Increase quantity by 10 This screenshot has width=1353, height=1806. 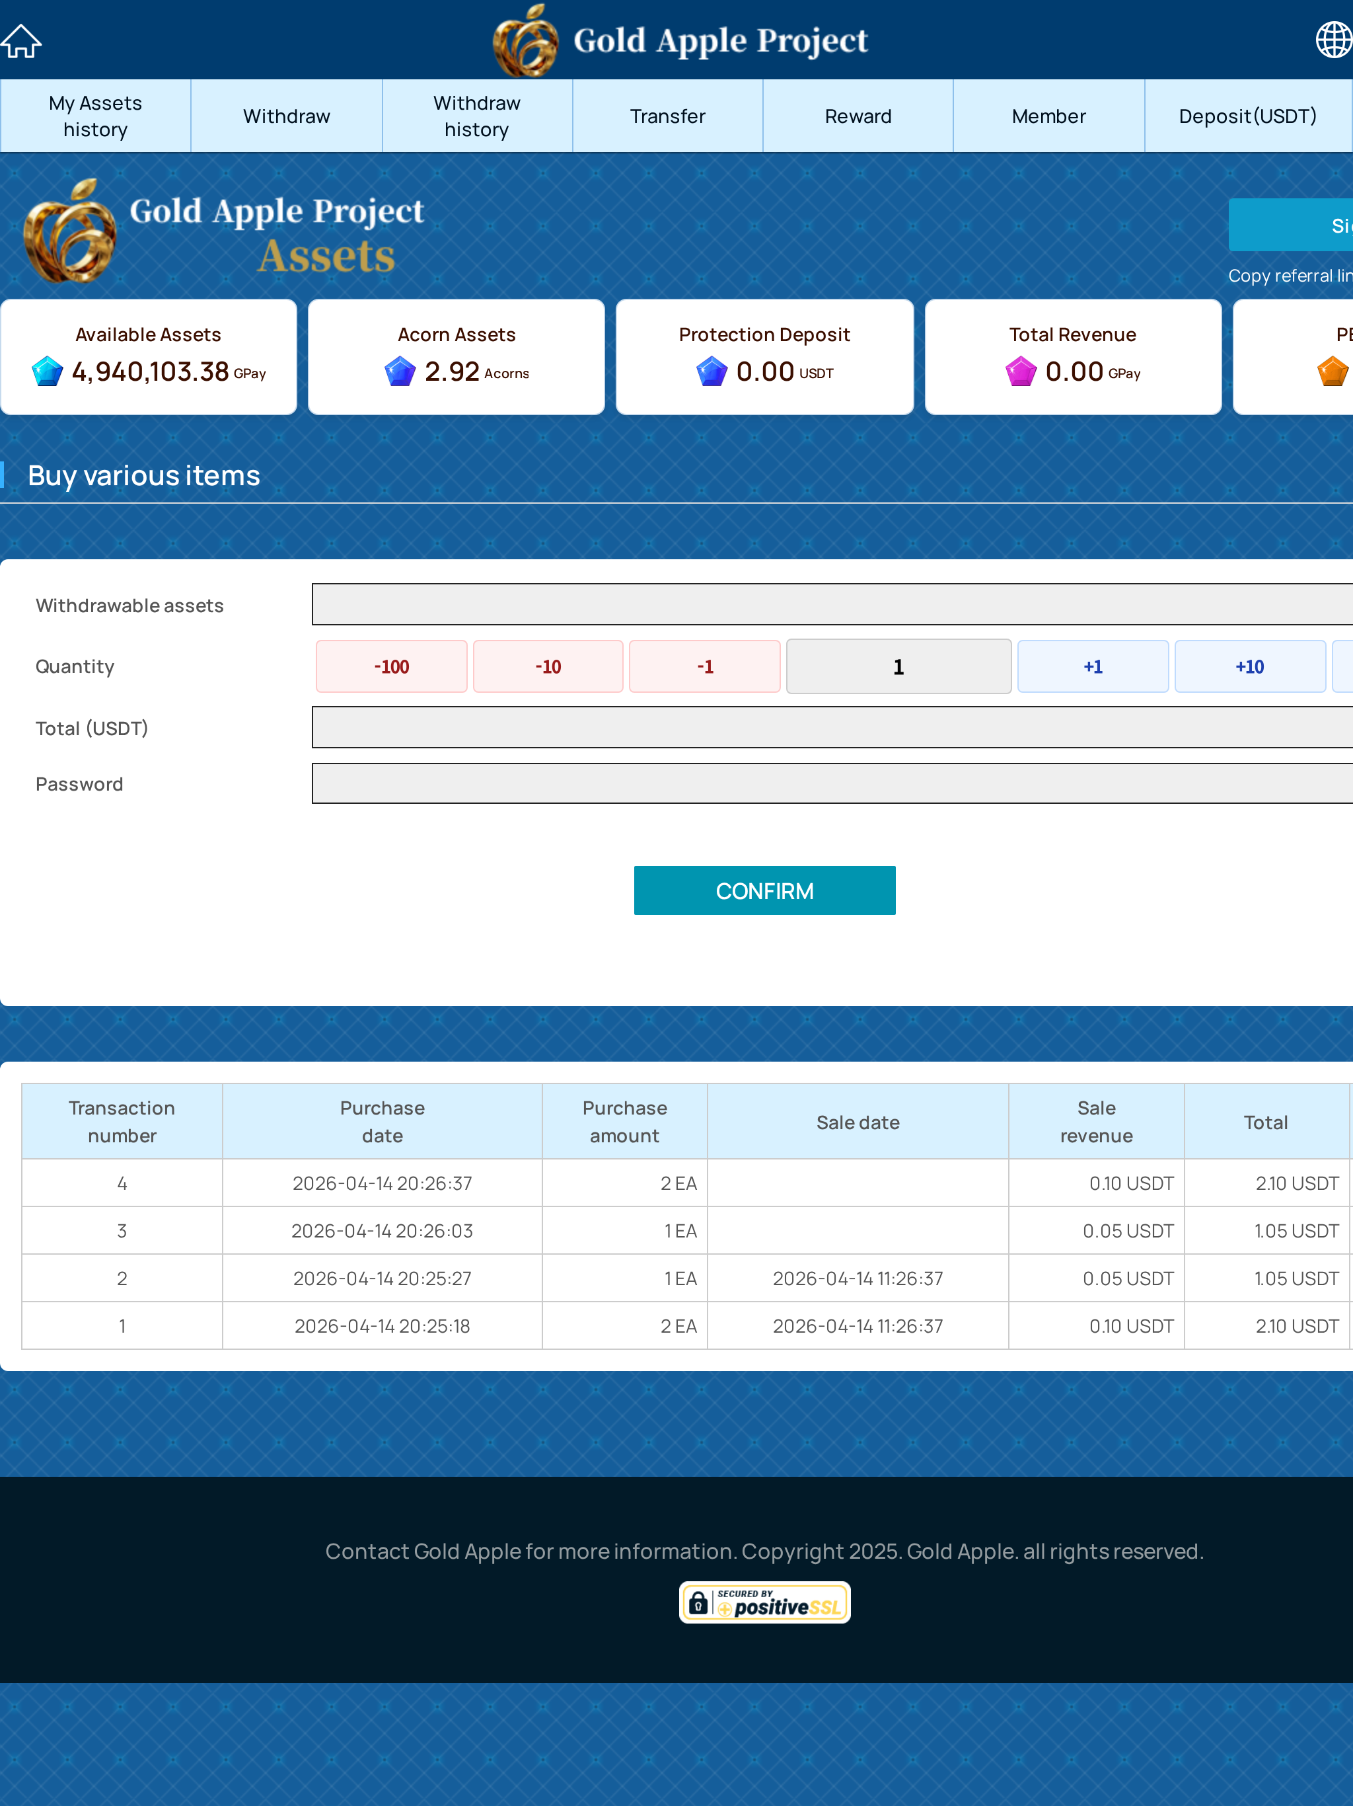1249,666
